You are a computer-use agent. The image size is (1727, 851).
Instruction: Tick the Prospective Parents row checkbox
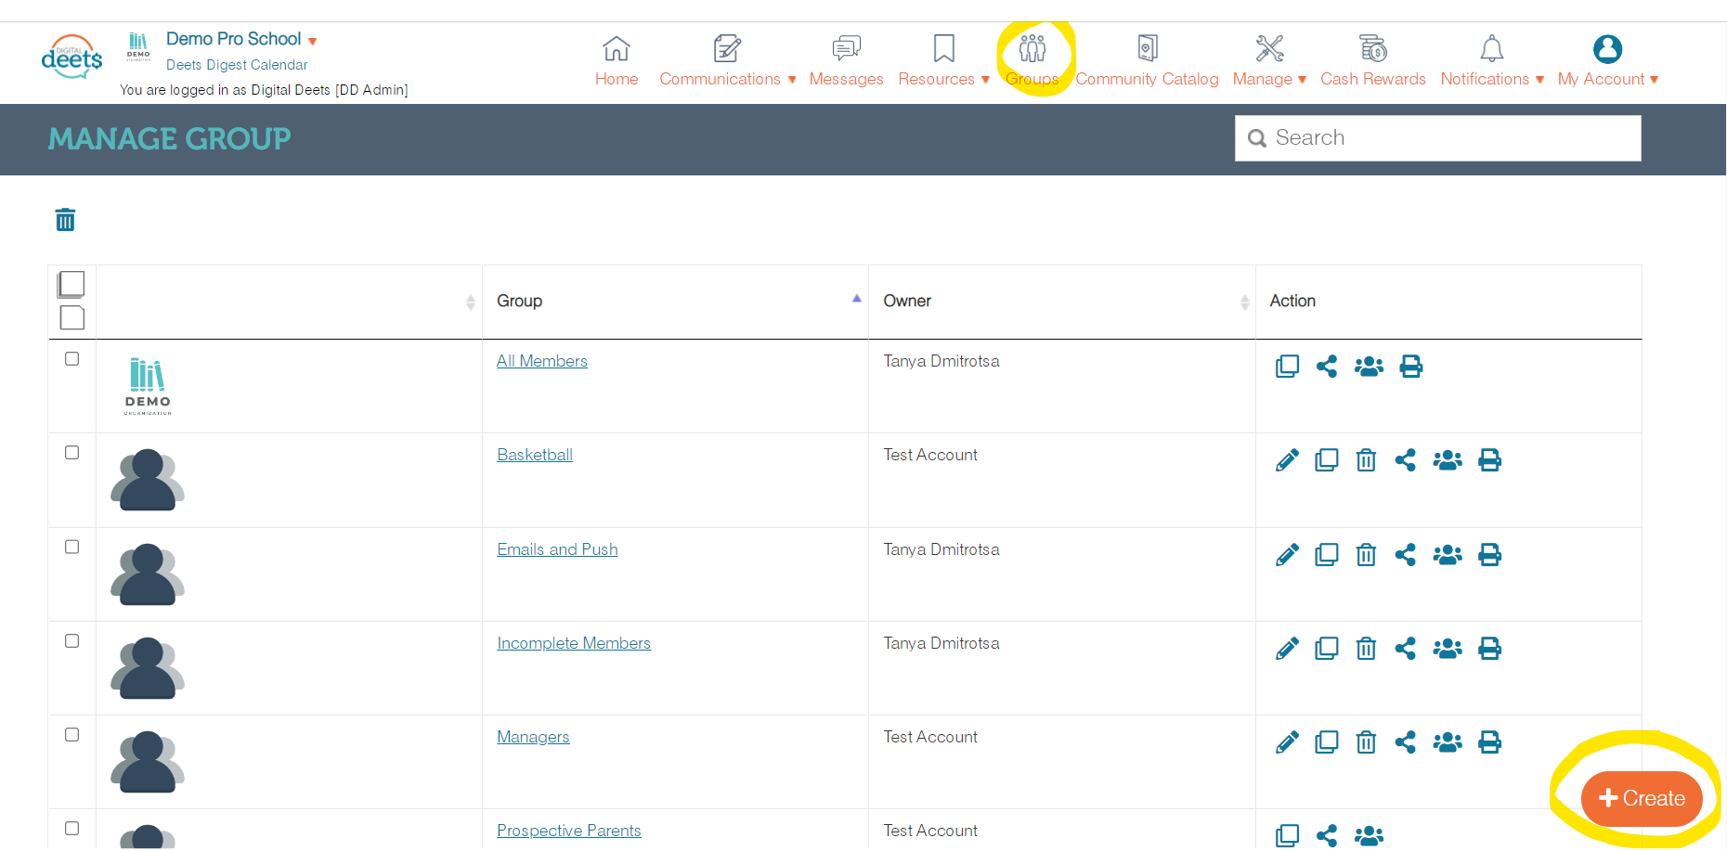point(71,829)
